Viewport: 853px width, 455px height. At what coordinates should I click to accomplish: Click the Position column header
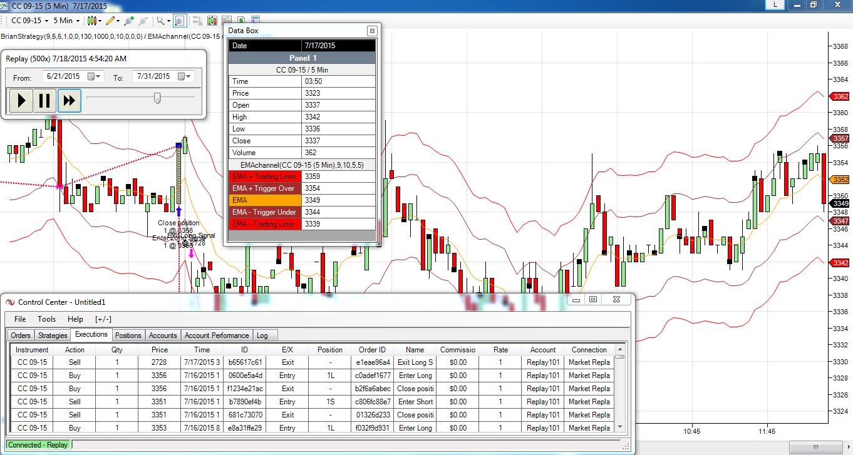point(330,350)
